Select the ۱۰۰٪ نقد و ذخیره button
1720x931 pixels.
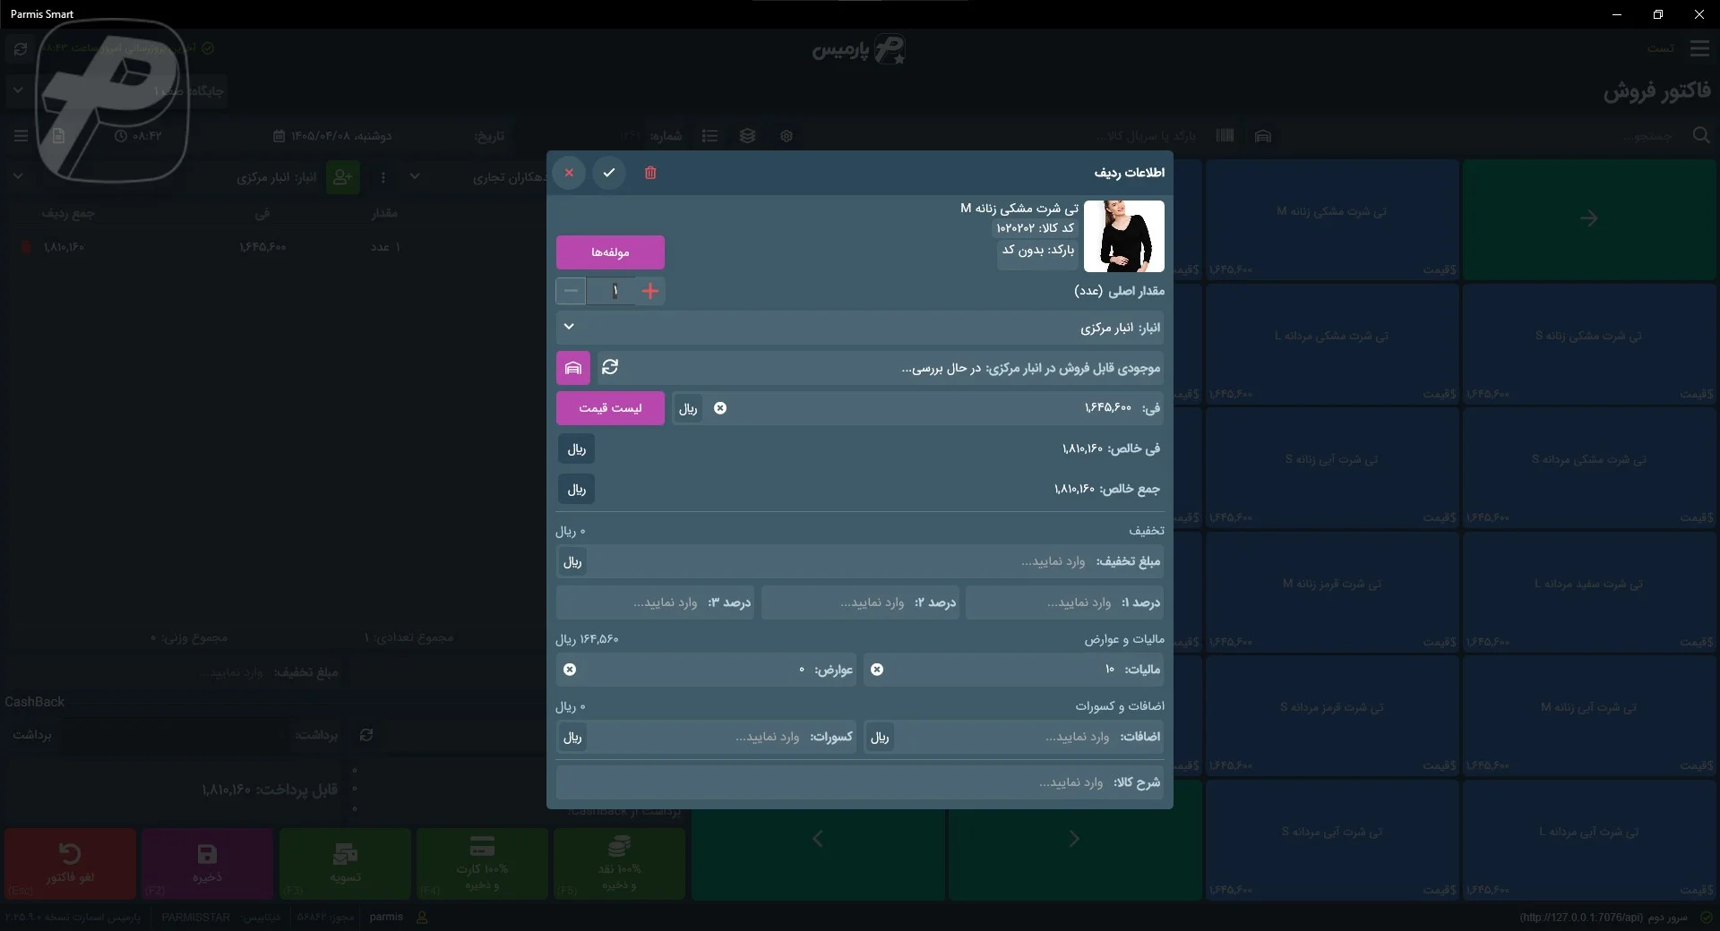(x=619, y=864)
